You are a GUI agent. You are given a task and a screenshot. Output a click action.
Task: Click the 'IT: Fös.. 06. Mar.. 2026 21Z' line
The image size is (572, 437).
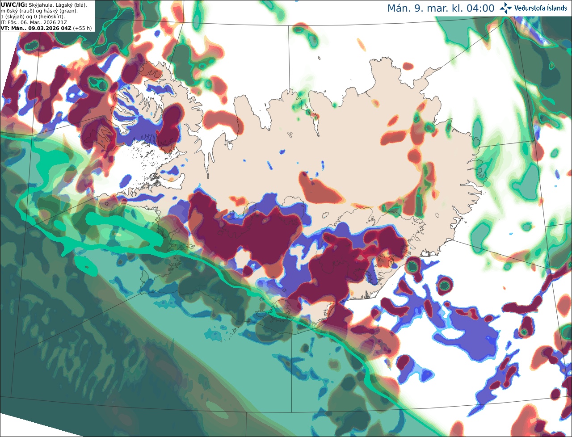coord(34,22)
